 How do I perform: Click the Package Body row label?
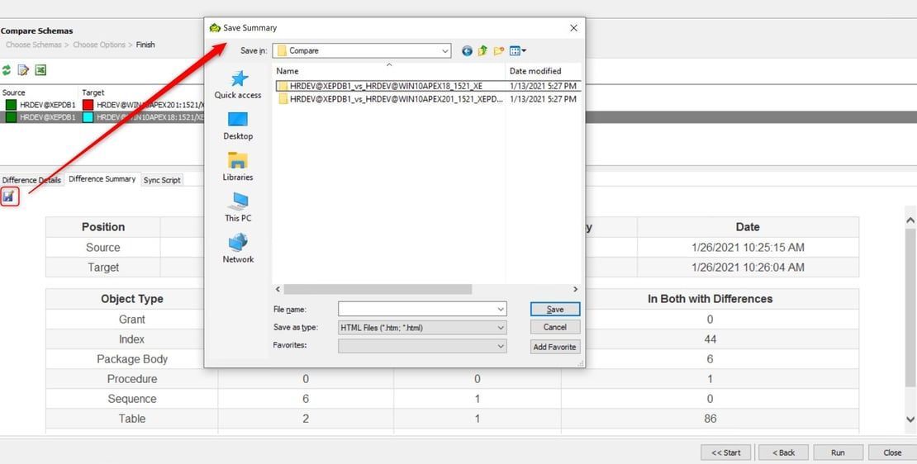click(132, 359)
